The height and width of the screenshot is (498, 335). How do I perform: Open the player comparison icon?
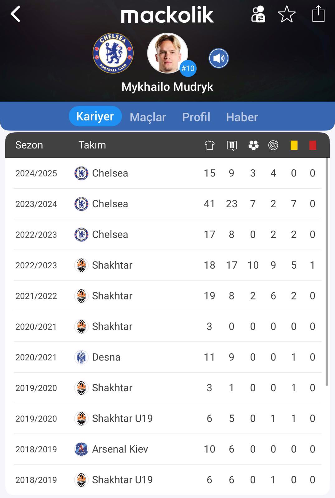pos(258,14)
